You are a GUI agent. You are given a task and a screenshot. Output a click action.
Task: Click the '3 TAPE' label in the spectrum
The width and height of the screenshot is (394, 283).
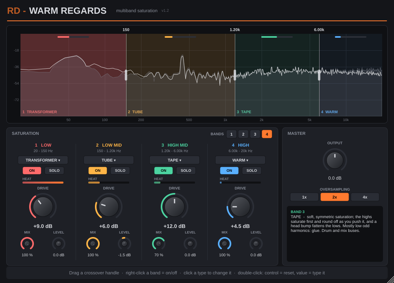(244, 112)
